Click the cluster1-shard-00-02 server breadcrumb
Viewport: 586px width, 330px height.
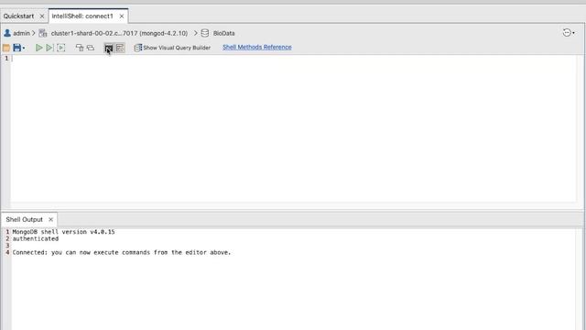(x=119, y=33)
